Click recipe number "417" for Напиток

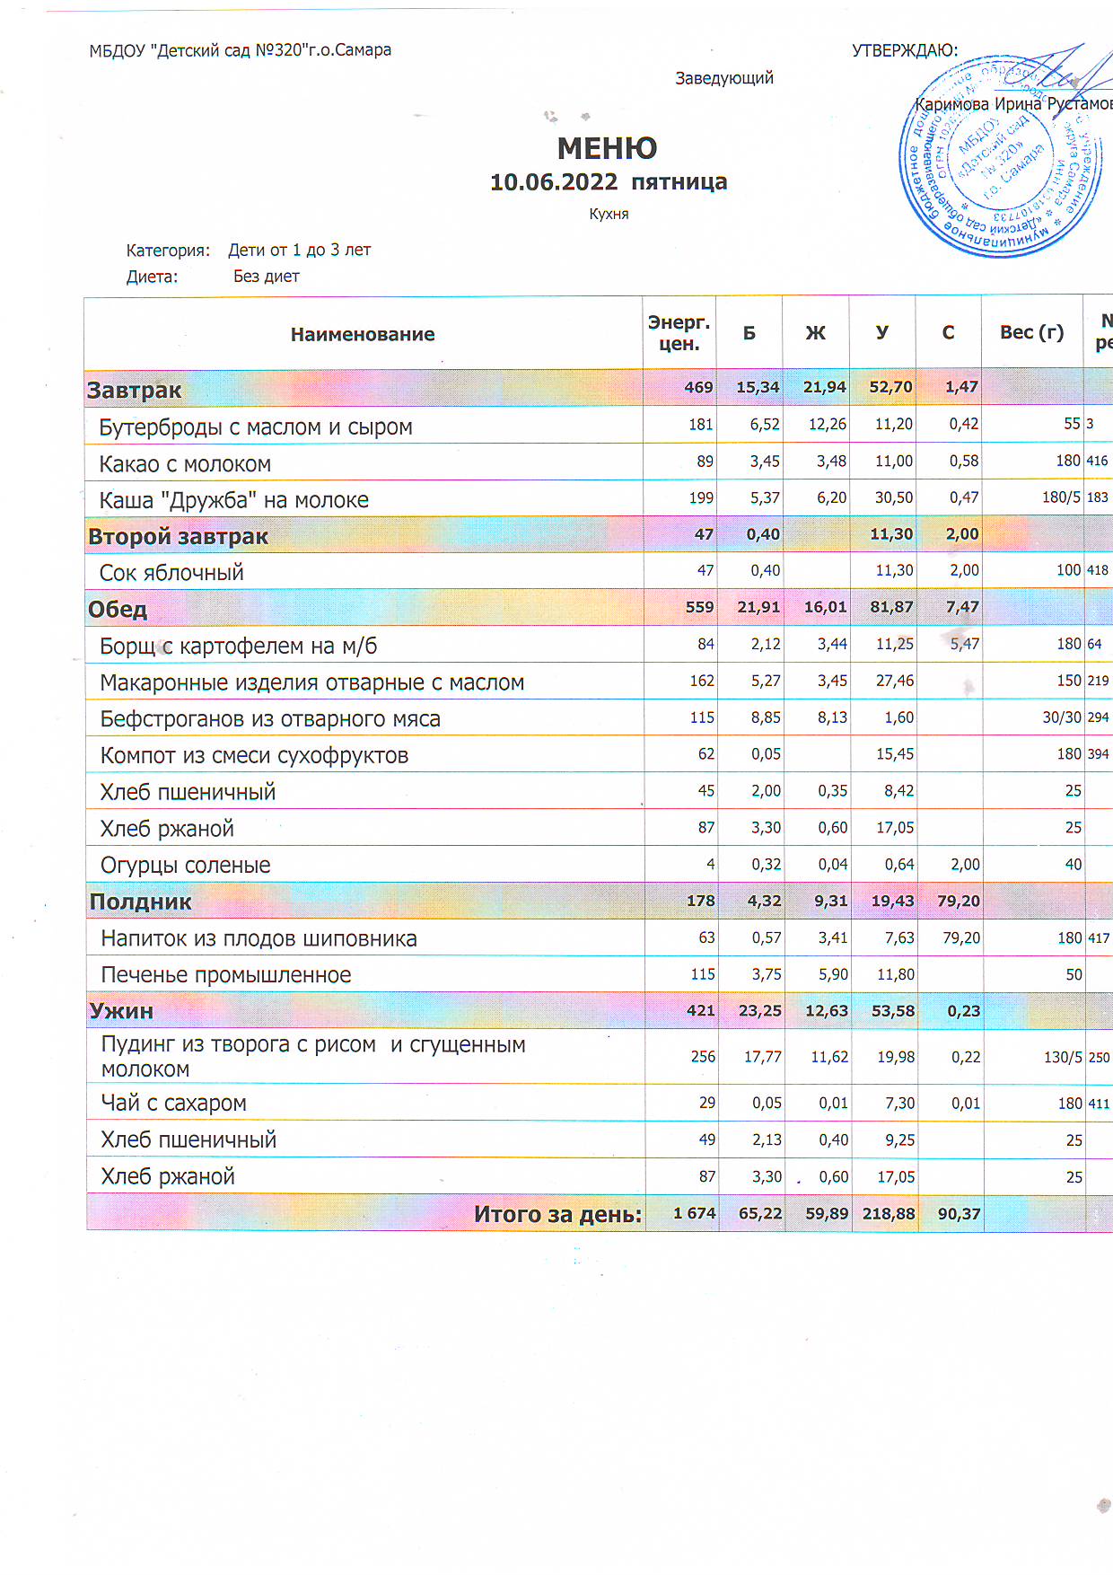[1099, 938]
